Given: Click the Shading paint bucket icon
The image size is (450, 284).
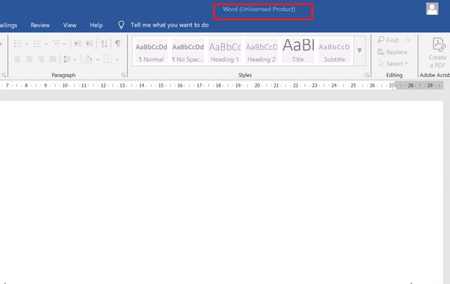Looking at the screenshot, I should [x=89, y=59].
